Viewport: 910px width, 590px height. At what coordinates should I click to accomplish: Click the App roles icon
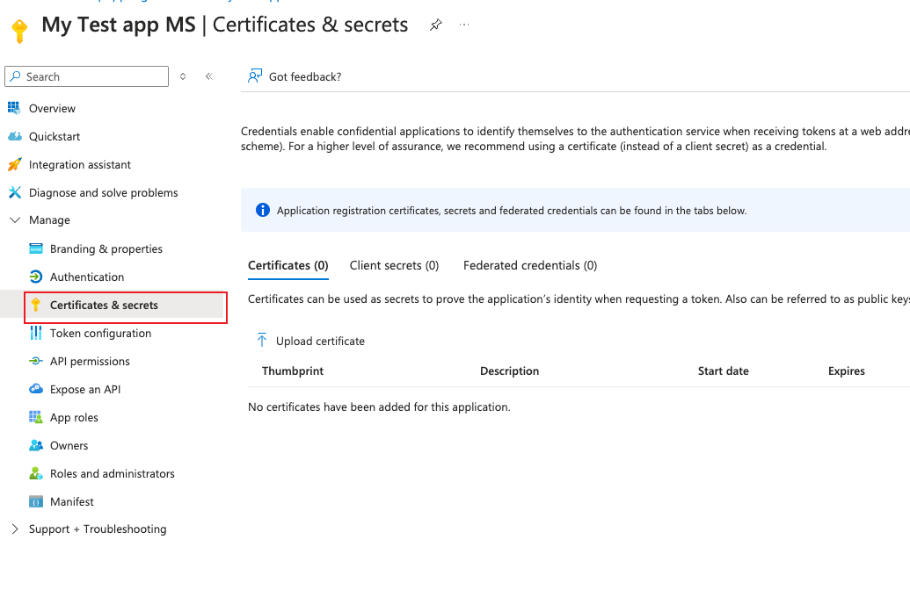[36, 417]
